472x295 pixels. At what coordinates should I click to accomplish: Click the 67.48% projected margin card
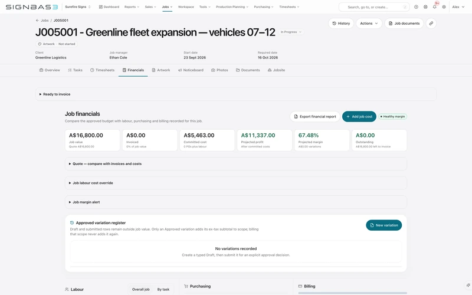[x=322, y=140]
